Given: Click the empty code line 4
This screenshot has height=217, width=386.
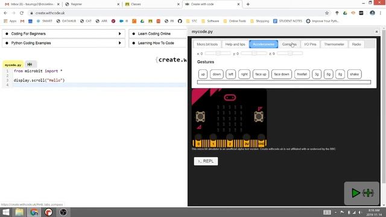Looking at the screenshot, I should (x=100, y=85).
